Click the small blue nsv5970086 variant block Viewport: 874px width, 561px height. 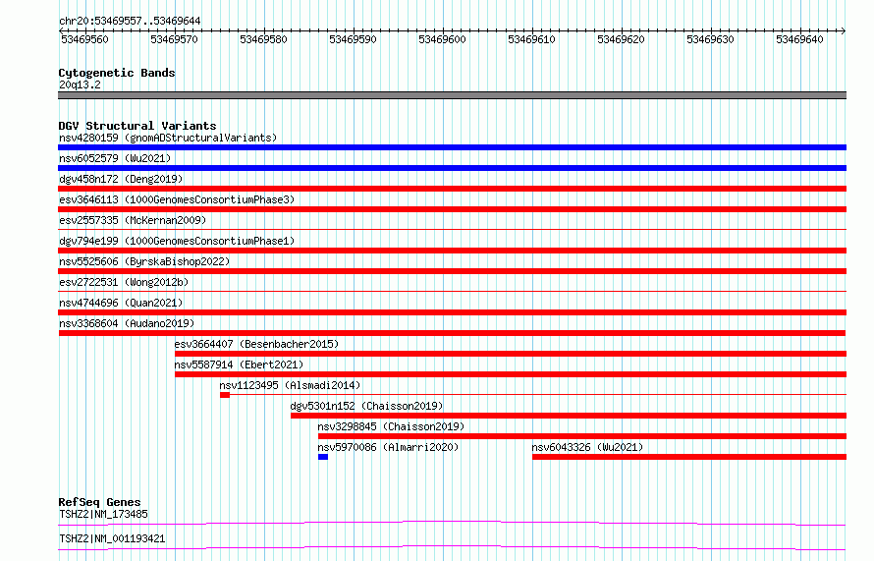pyautogui.click(x=323, y=457)
